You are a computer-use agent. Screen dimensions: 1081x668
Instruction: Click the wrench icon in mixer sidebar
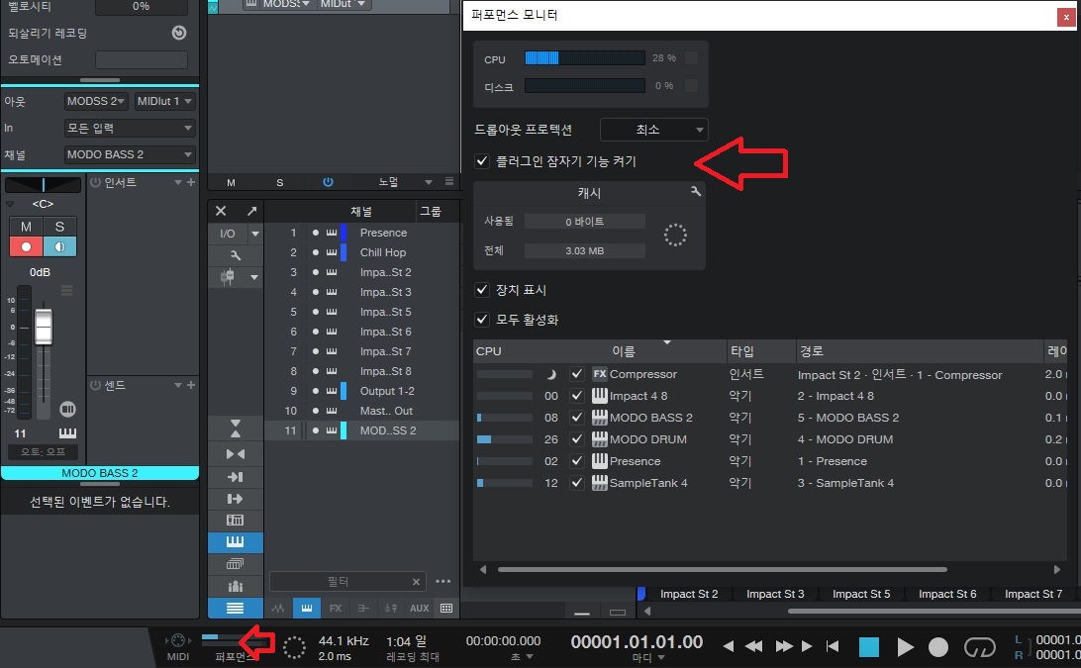point(235,255)
